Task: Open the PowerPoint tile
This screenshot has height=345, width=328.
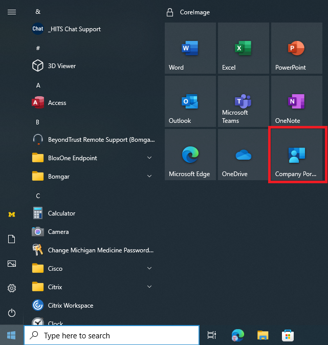Action: pos(296,49)
